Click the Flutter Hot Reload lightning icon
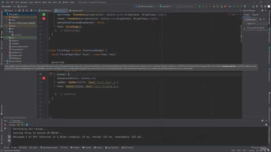The height and width of the screenshot is (152, 271). pyautogui.click(x=214, y=6)
